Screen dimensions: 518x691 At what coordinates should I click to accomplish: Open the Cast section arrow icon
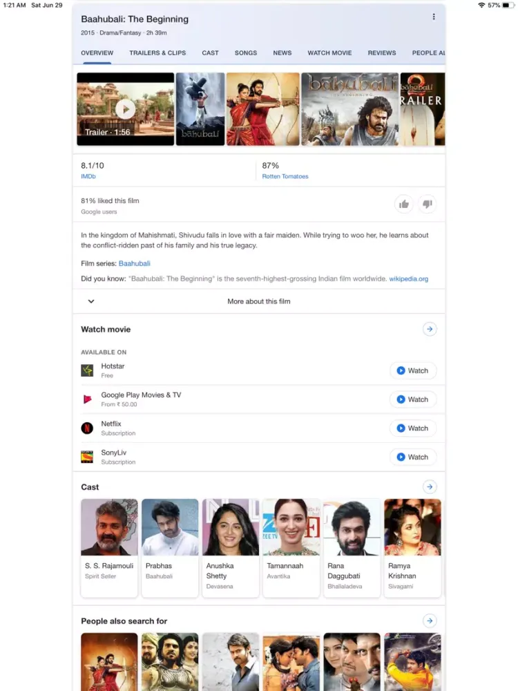pyautogui.click(x=430, y=487)
